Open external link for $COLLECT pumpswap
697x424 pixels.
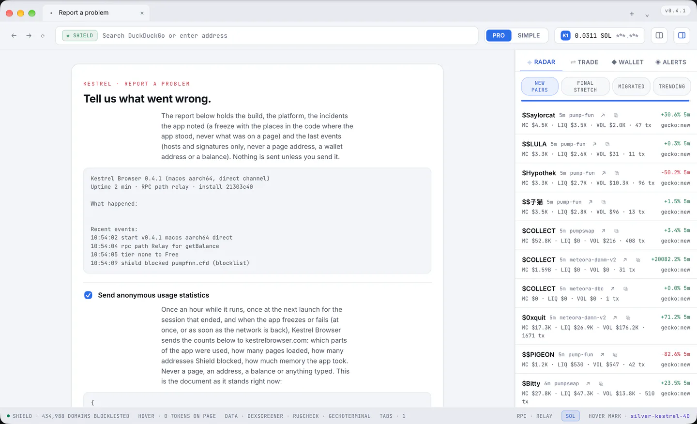(603, 231)
